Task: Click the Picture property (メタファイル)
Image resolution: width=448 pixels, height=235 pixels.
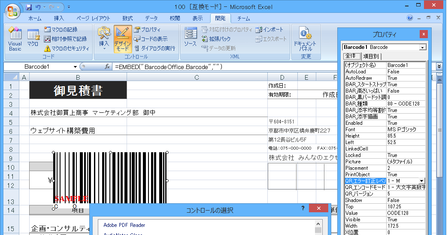Action: [x=406, y=162]
